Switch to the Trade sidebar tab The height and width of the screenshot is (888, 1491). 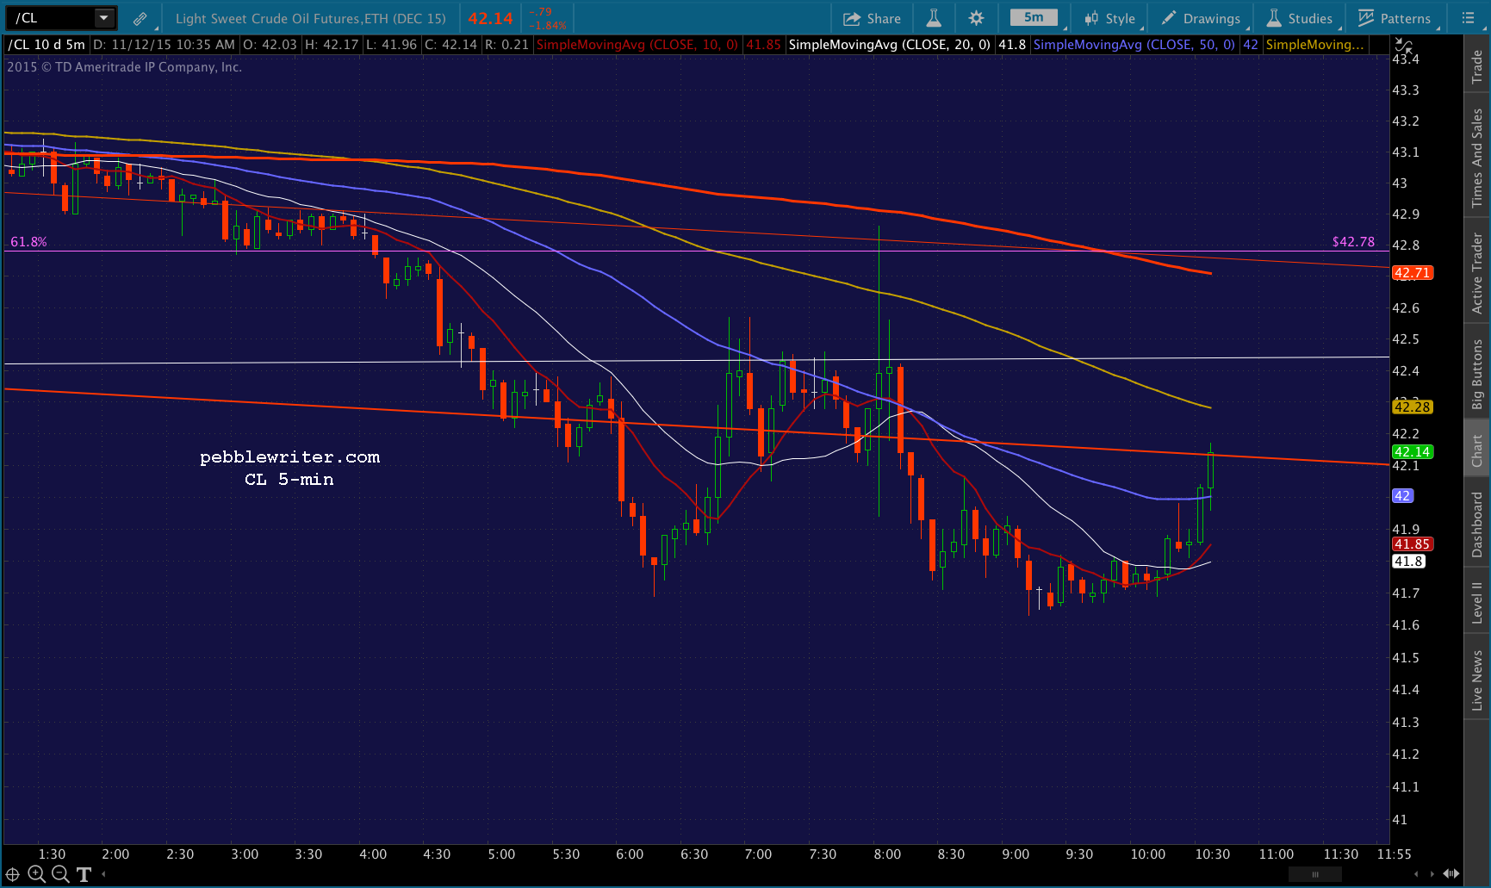pos(1477,66)
